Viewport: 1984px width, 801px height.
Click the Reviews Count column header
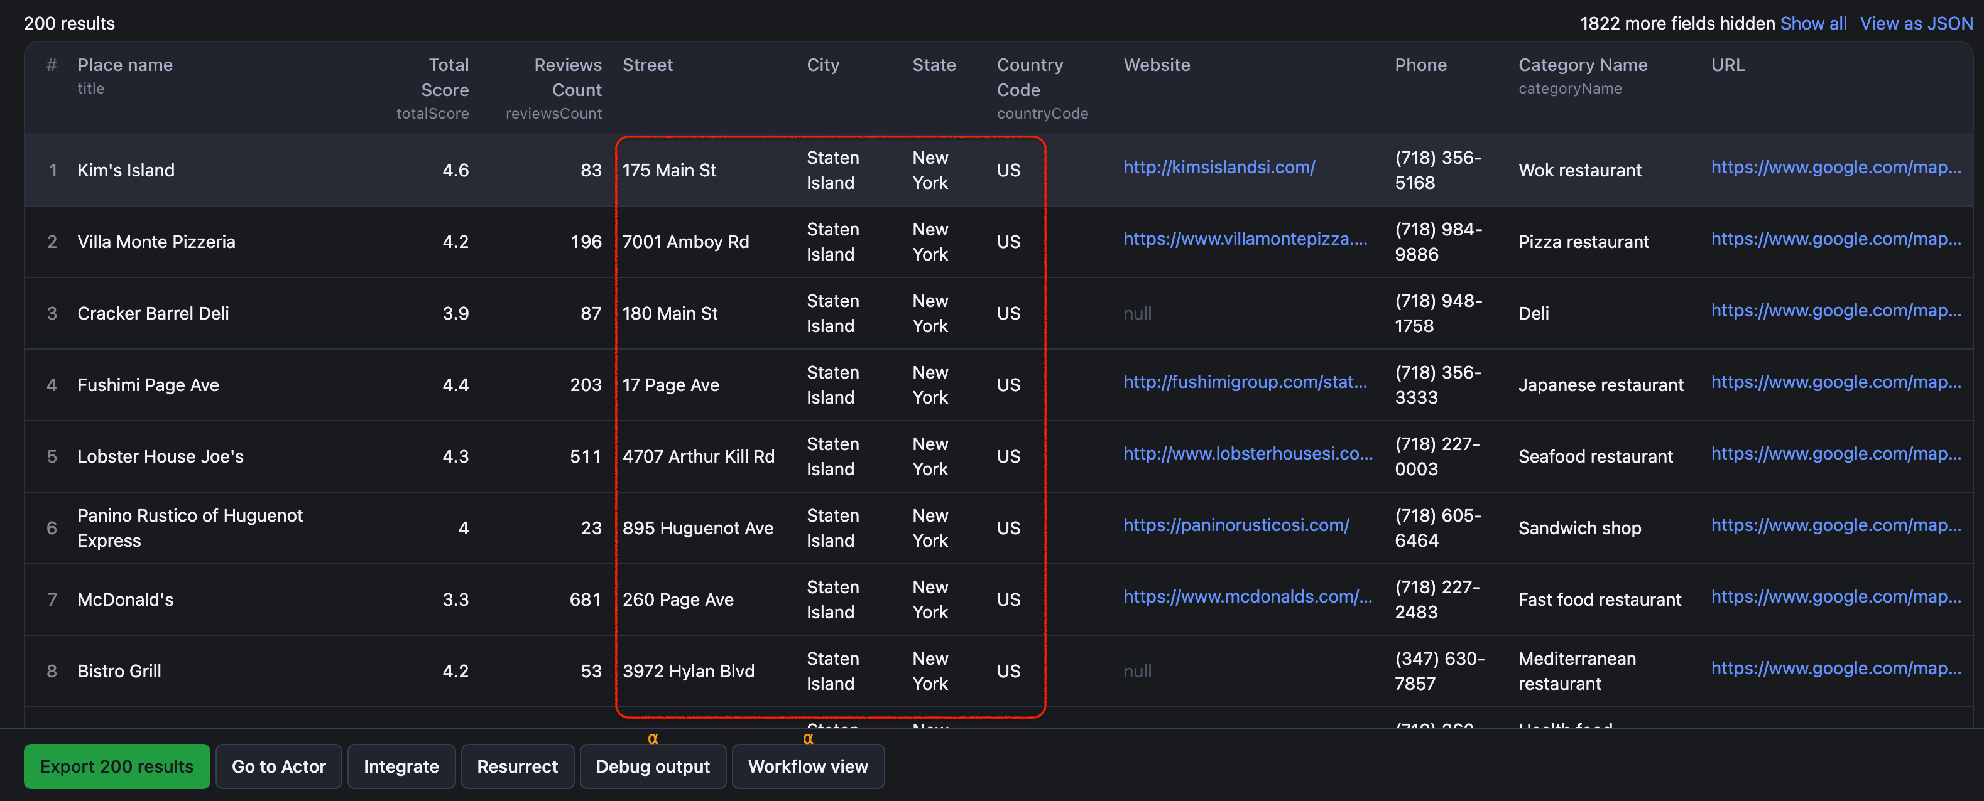569,77
